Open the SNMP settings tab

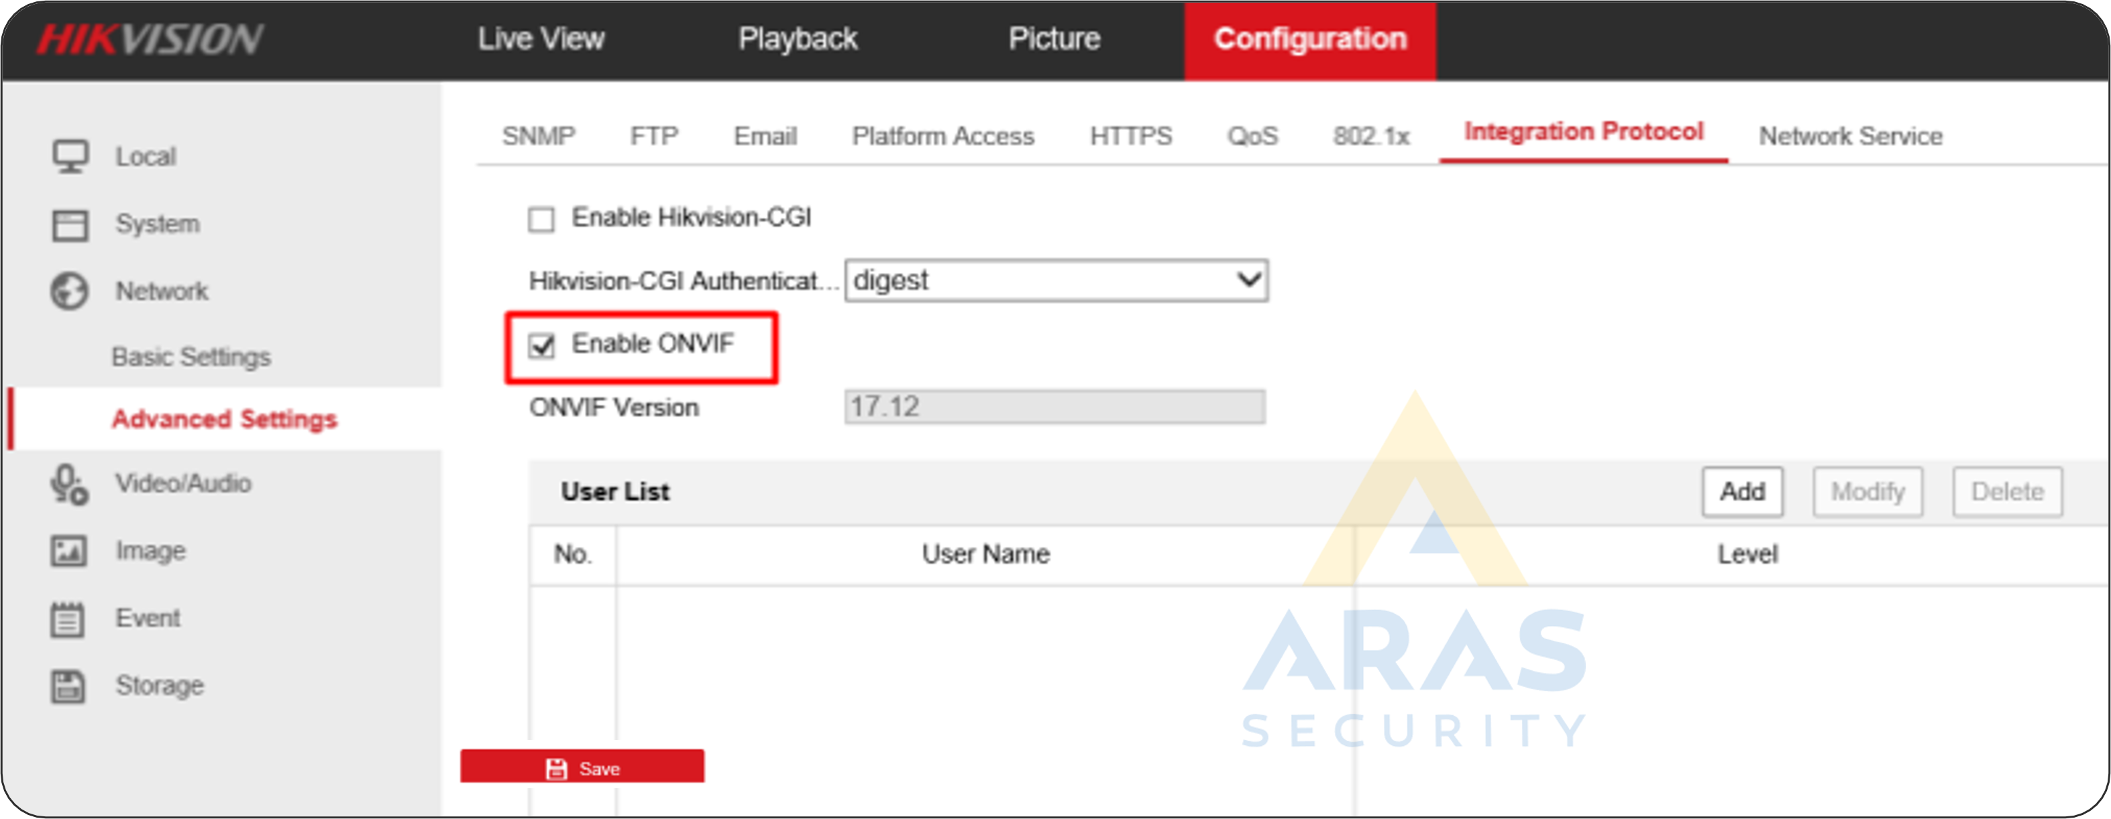539,136
